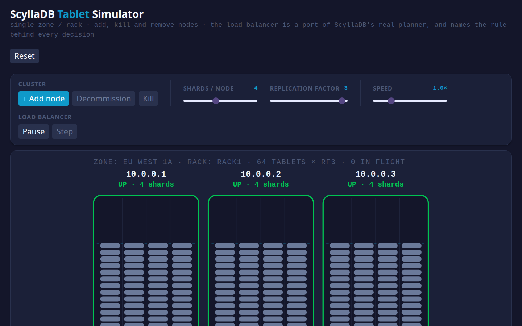This screenshot has width=522, height=326.
Task: Click the Speed slider handle
Action: 391,101
